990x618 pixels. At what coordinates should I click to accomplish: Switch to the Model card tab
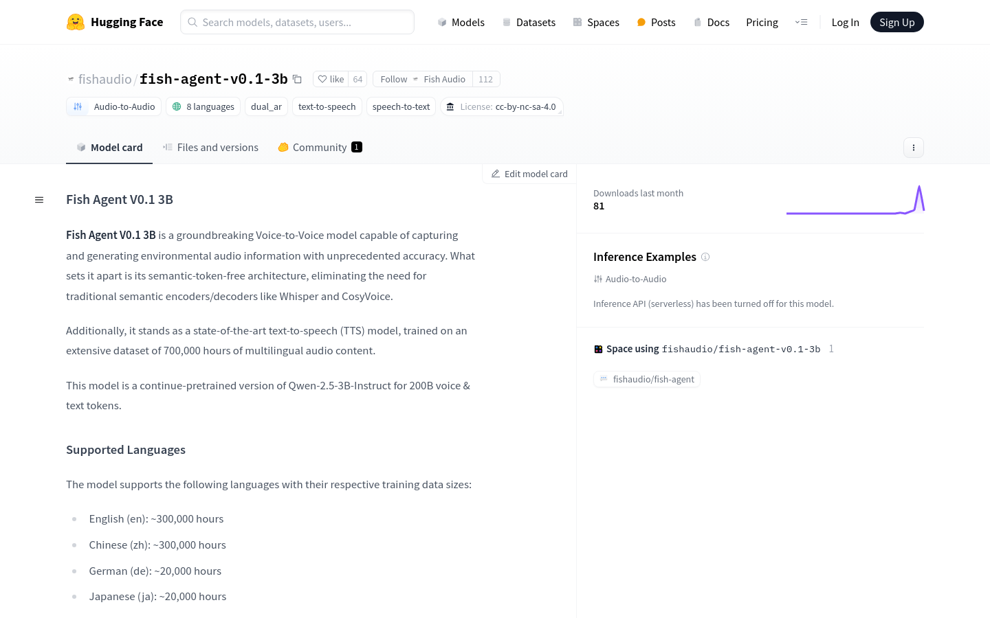pos(109,147)
